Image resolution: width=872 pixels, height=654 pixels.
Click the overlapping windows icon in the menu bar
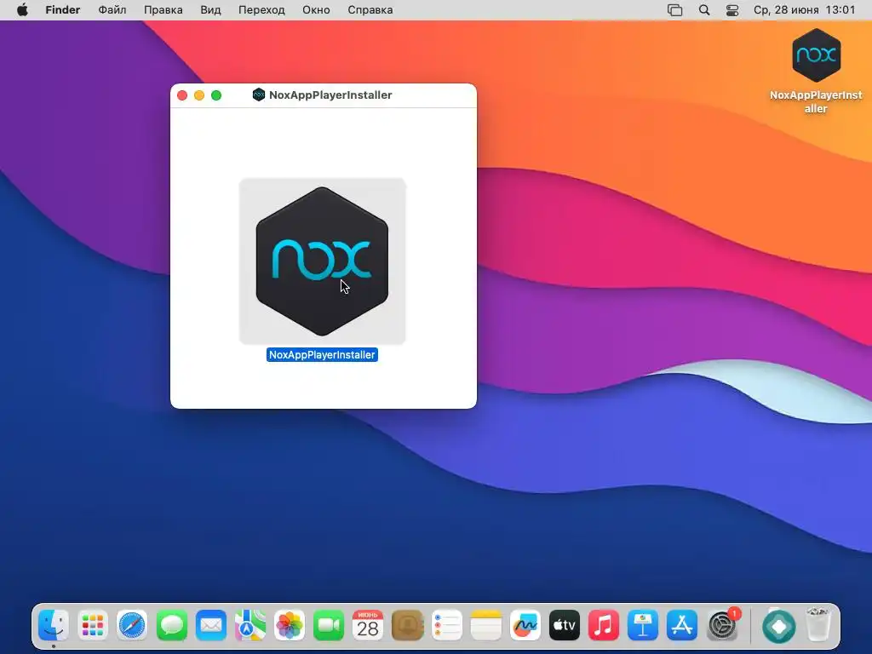(x=674, y=10)
